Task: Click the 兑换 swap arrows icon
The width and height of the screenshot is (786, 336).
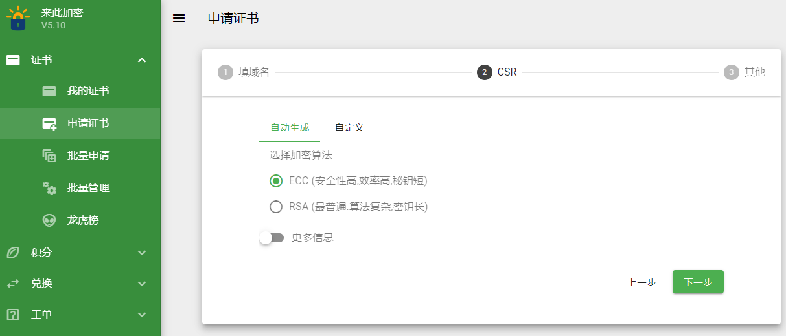Action: tap(13, 284)
